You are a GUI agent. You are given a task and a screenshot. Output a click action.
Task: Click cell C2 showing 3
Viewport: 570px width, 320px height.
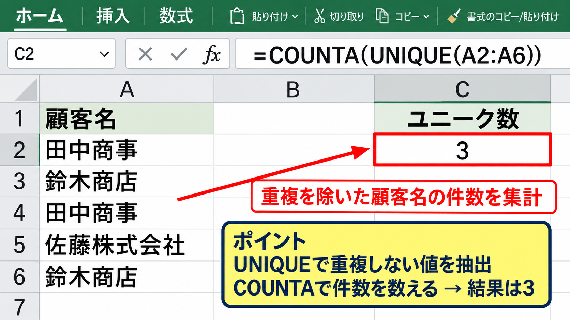[462, 150]
